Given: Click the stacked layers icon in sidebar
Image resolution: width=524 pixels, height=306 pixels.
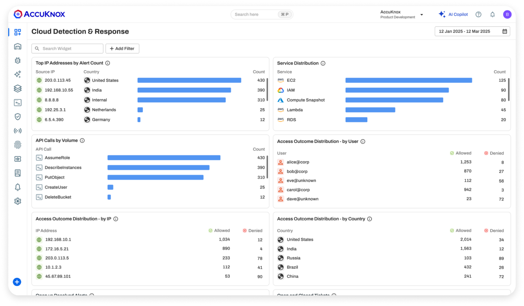Looking at the screenshot, I should [18, 88].
